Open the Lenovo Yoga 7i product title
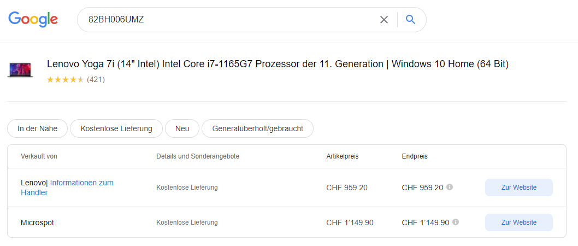The width and height of the screenshot is (578, 246). 278,64
